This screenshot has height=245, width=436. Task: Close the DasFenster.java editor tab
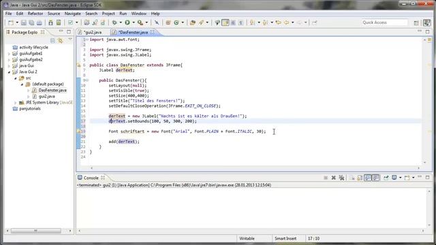coord(153,32)
